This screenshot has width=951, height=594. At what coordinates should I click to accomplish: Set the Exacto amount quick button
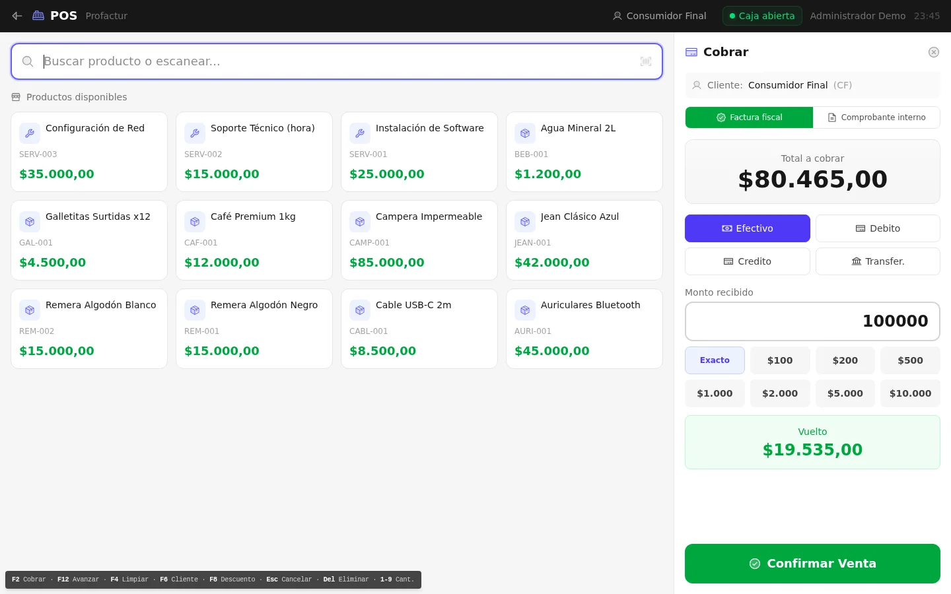pyautogui.click(x=715, y=360)
